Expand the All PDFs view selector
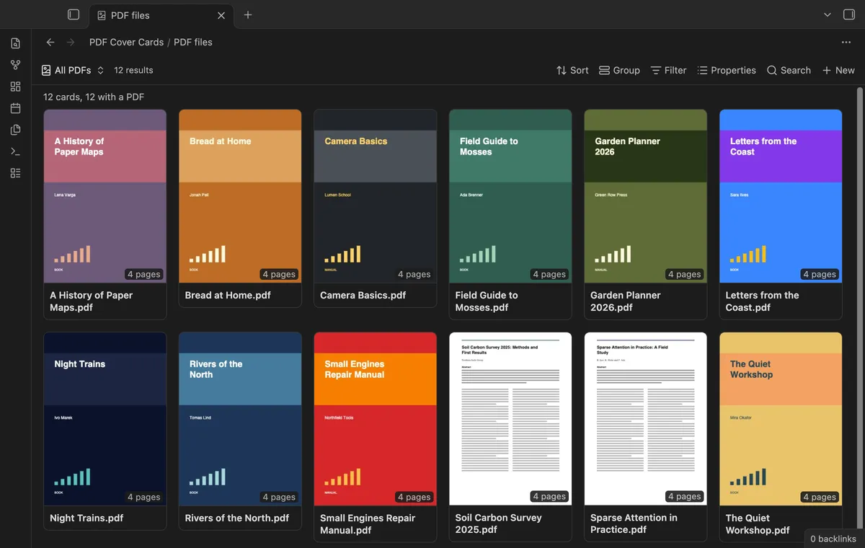 coord(73,70)
